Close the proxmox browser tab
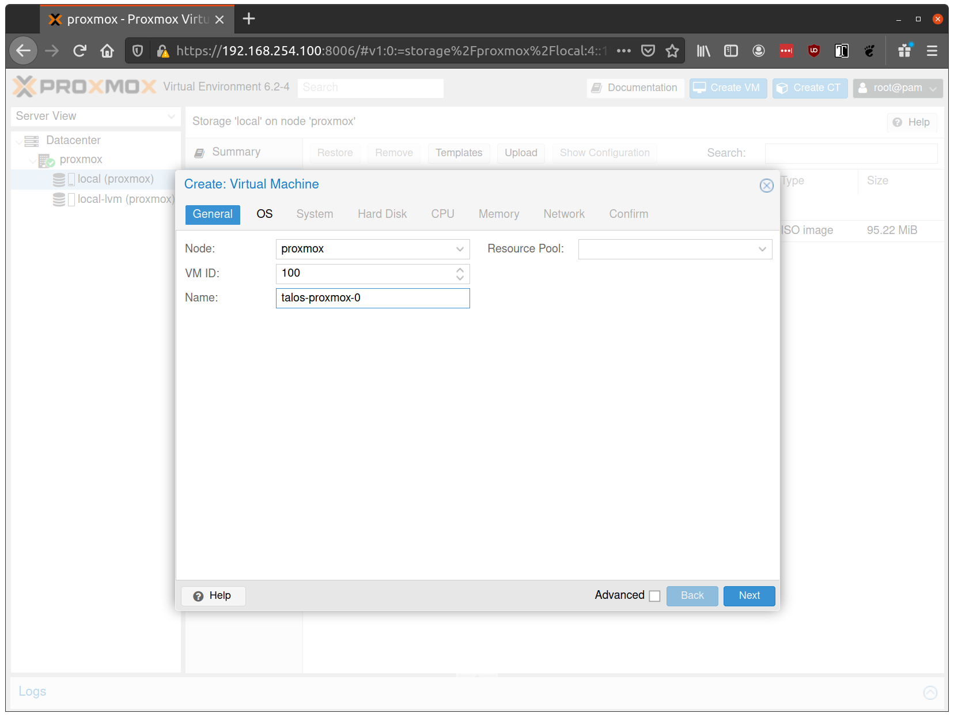954x717 pixels. (219, 20)
